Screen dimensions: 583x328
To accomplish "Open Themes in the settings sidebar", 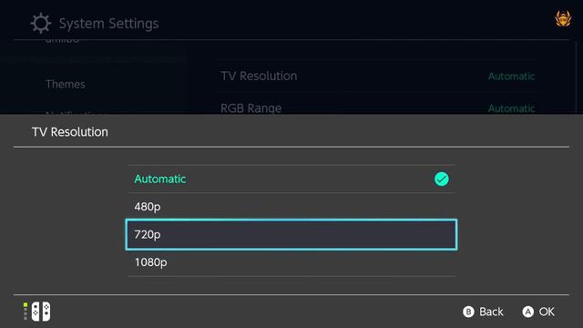I will click(66, 84).
